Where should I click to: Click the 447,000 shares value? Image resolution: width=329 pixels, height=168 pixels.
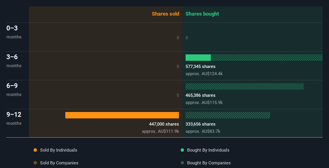pos(164,124)
